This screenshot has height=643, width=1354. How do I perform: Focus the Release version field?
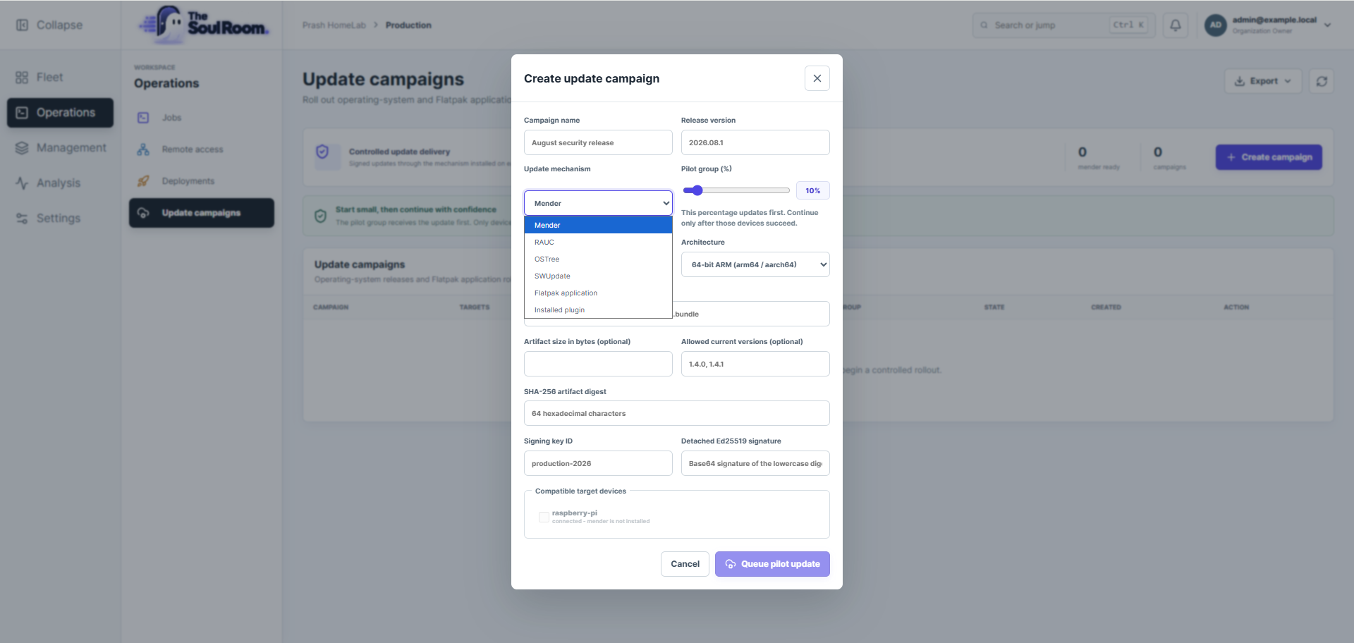[755, 142]
